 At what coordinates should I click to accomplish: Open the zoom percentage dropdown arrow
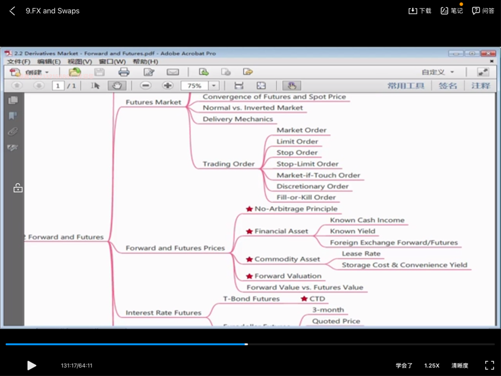pos(214,86)
